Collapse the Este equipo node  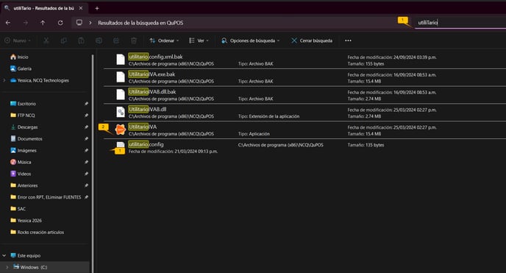click(4, 255)
